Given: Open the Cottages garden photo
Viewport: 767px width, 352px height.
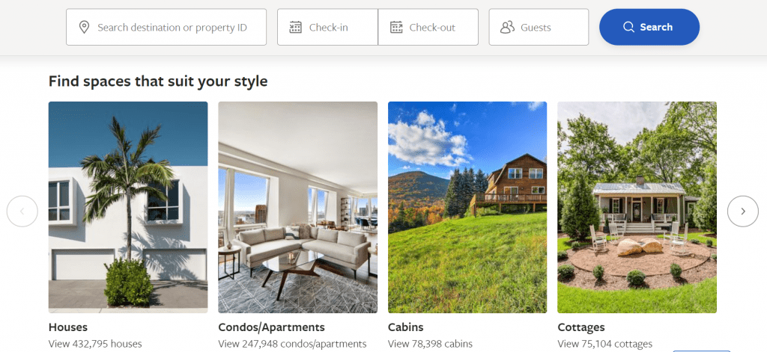Looking at the screenshot, I should click(637, 207).
